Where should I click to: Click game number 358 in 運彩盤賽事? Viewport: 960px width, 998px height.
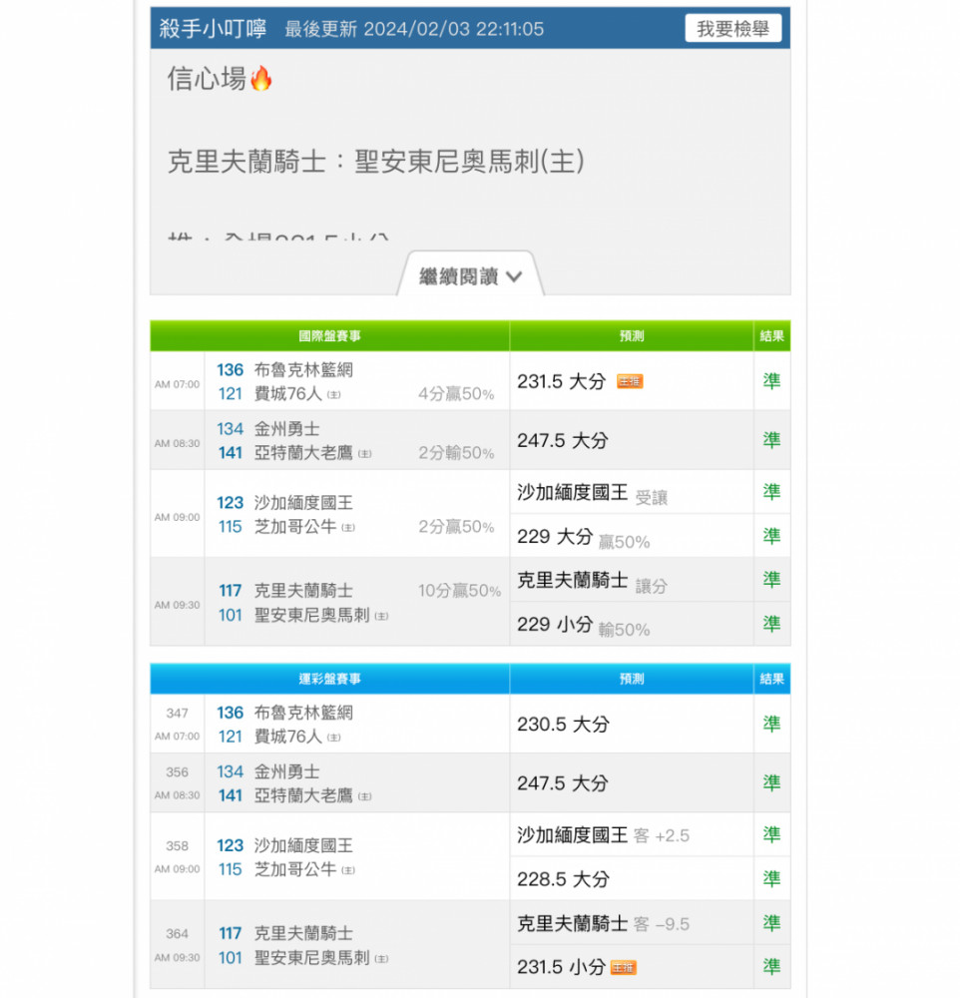[x=177, y=846]
